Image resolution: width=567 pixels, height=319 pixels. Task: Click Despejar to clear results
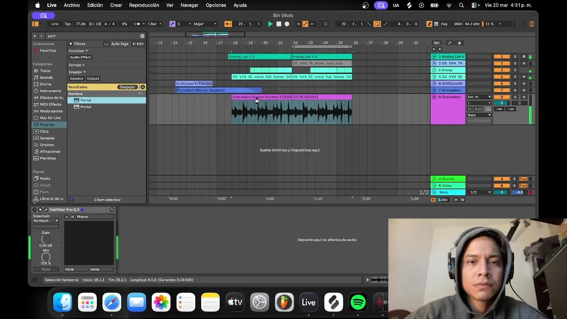128,87
